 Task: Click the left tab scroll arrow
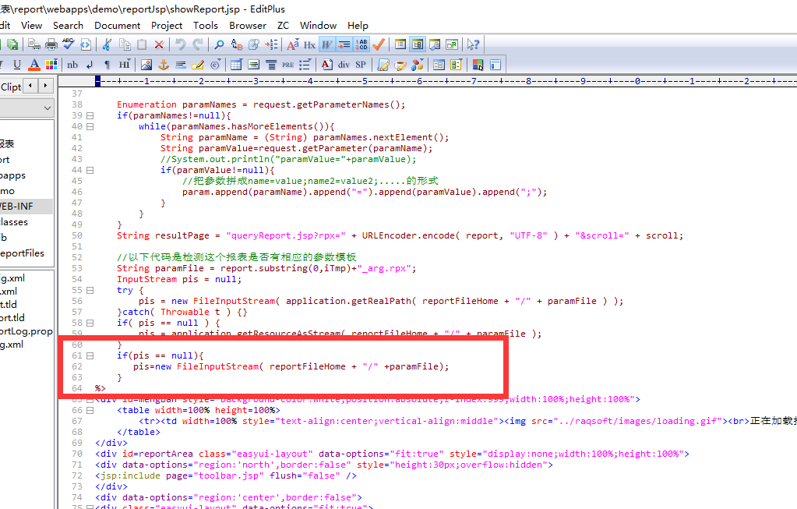pos(31,86)
